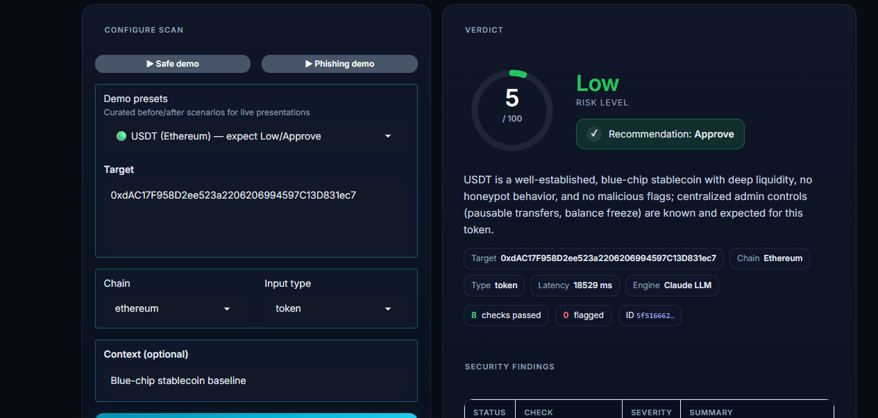
Task: Click the SEVERITY column header
Action: 651,412
